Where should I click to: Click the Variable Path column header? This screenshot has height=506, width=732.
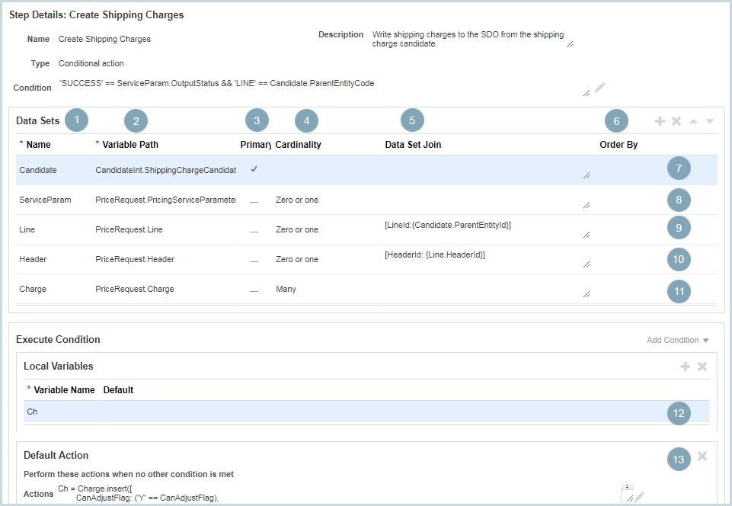[x=130, y=145]
